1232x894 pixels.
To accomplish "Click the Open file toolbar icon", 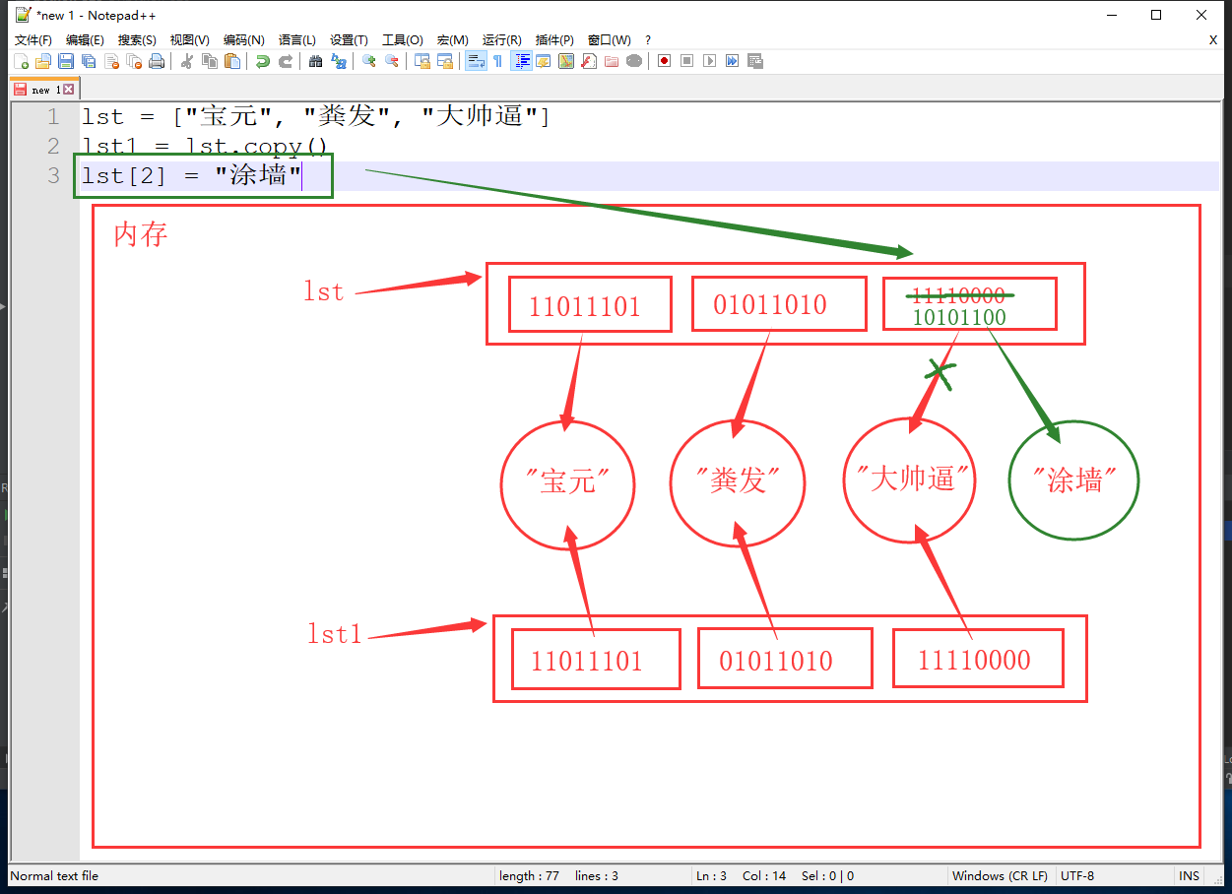I will click(43, 61).
